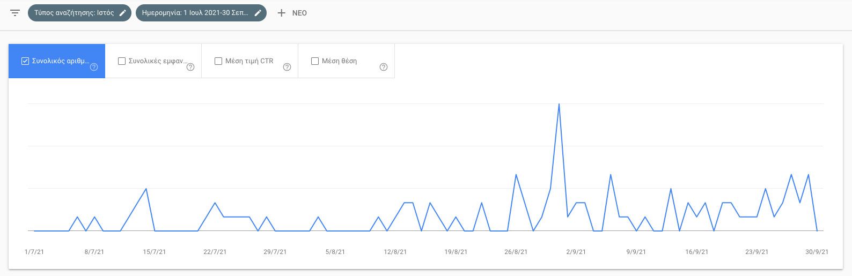Uncheck the Συνολικός αριθμ... checkbox
The width and height of the screenshot is (852, 276).
point(25,61)
